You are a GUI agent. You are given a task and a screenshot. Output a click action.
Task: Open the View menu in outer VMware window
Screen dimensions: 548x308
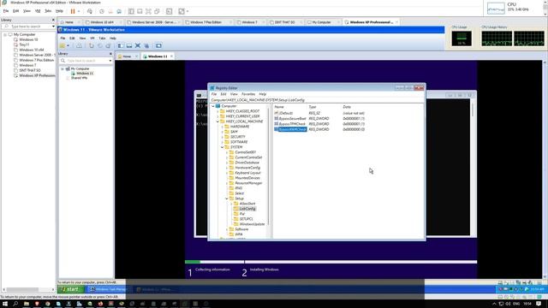pyautogui.click(x=27, y=11)
